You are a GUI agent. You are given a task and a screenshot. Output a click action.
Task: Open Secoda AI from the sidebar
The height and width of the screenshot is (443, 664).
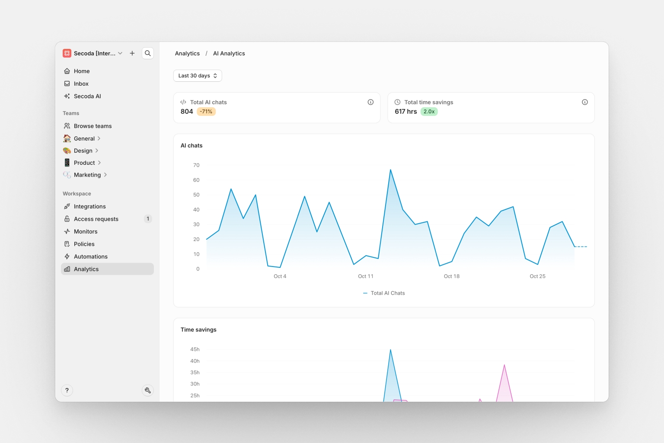[87, 96]
